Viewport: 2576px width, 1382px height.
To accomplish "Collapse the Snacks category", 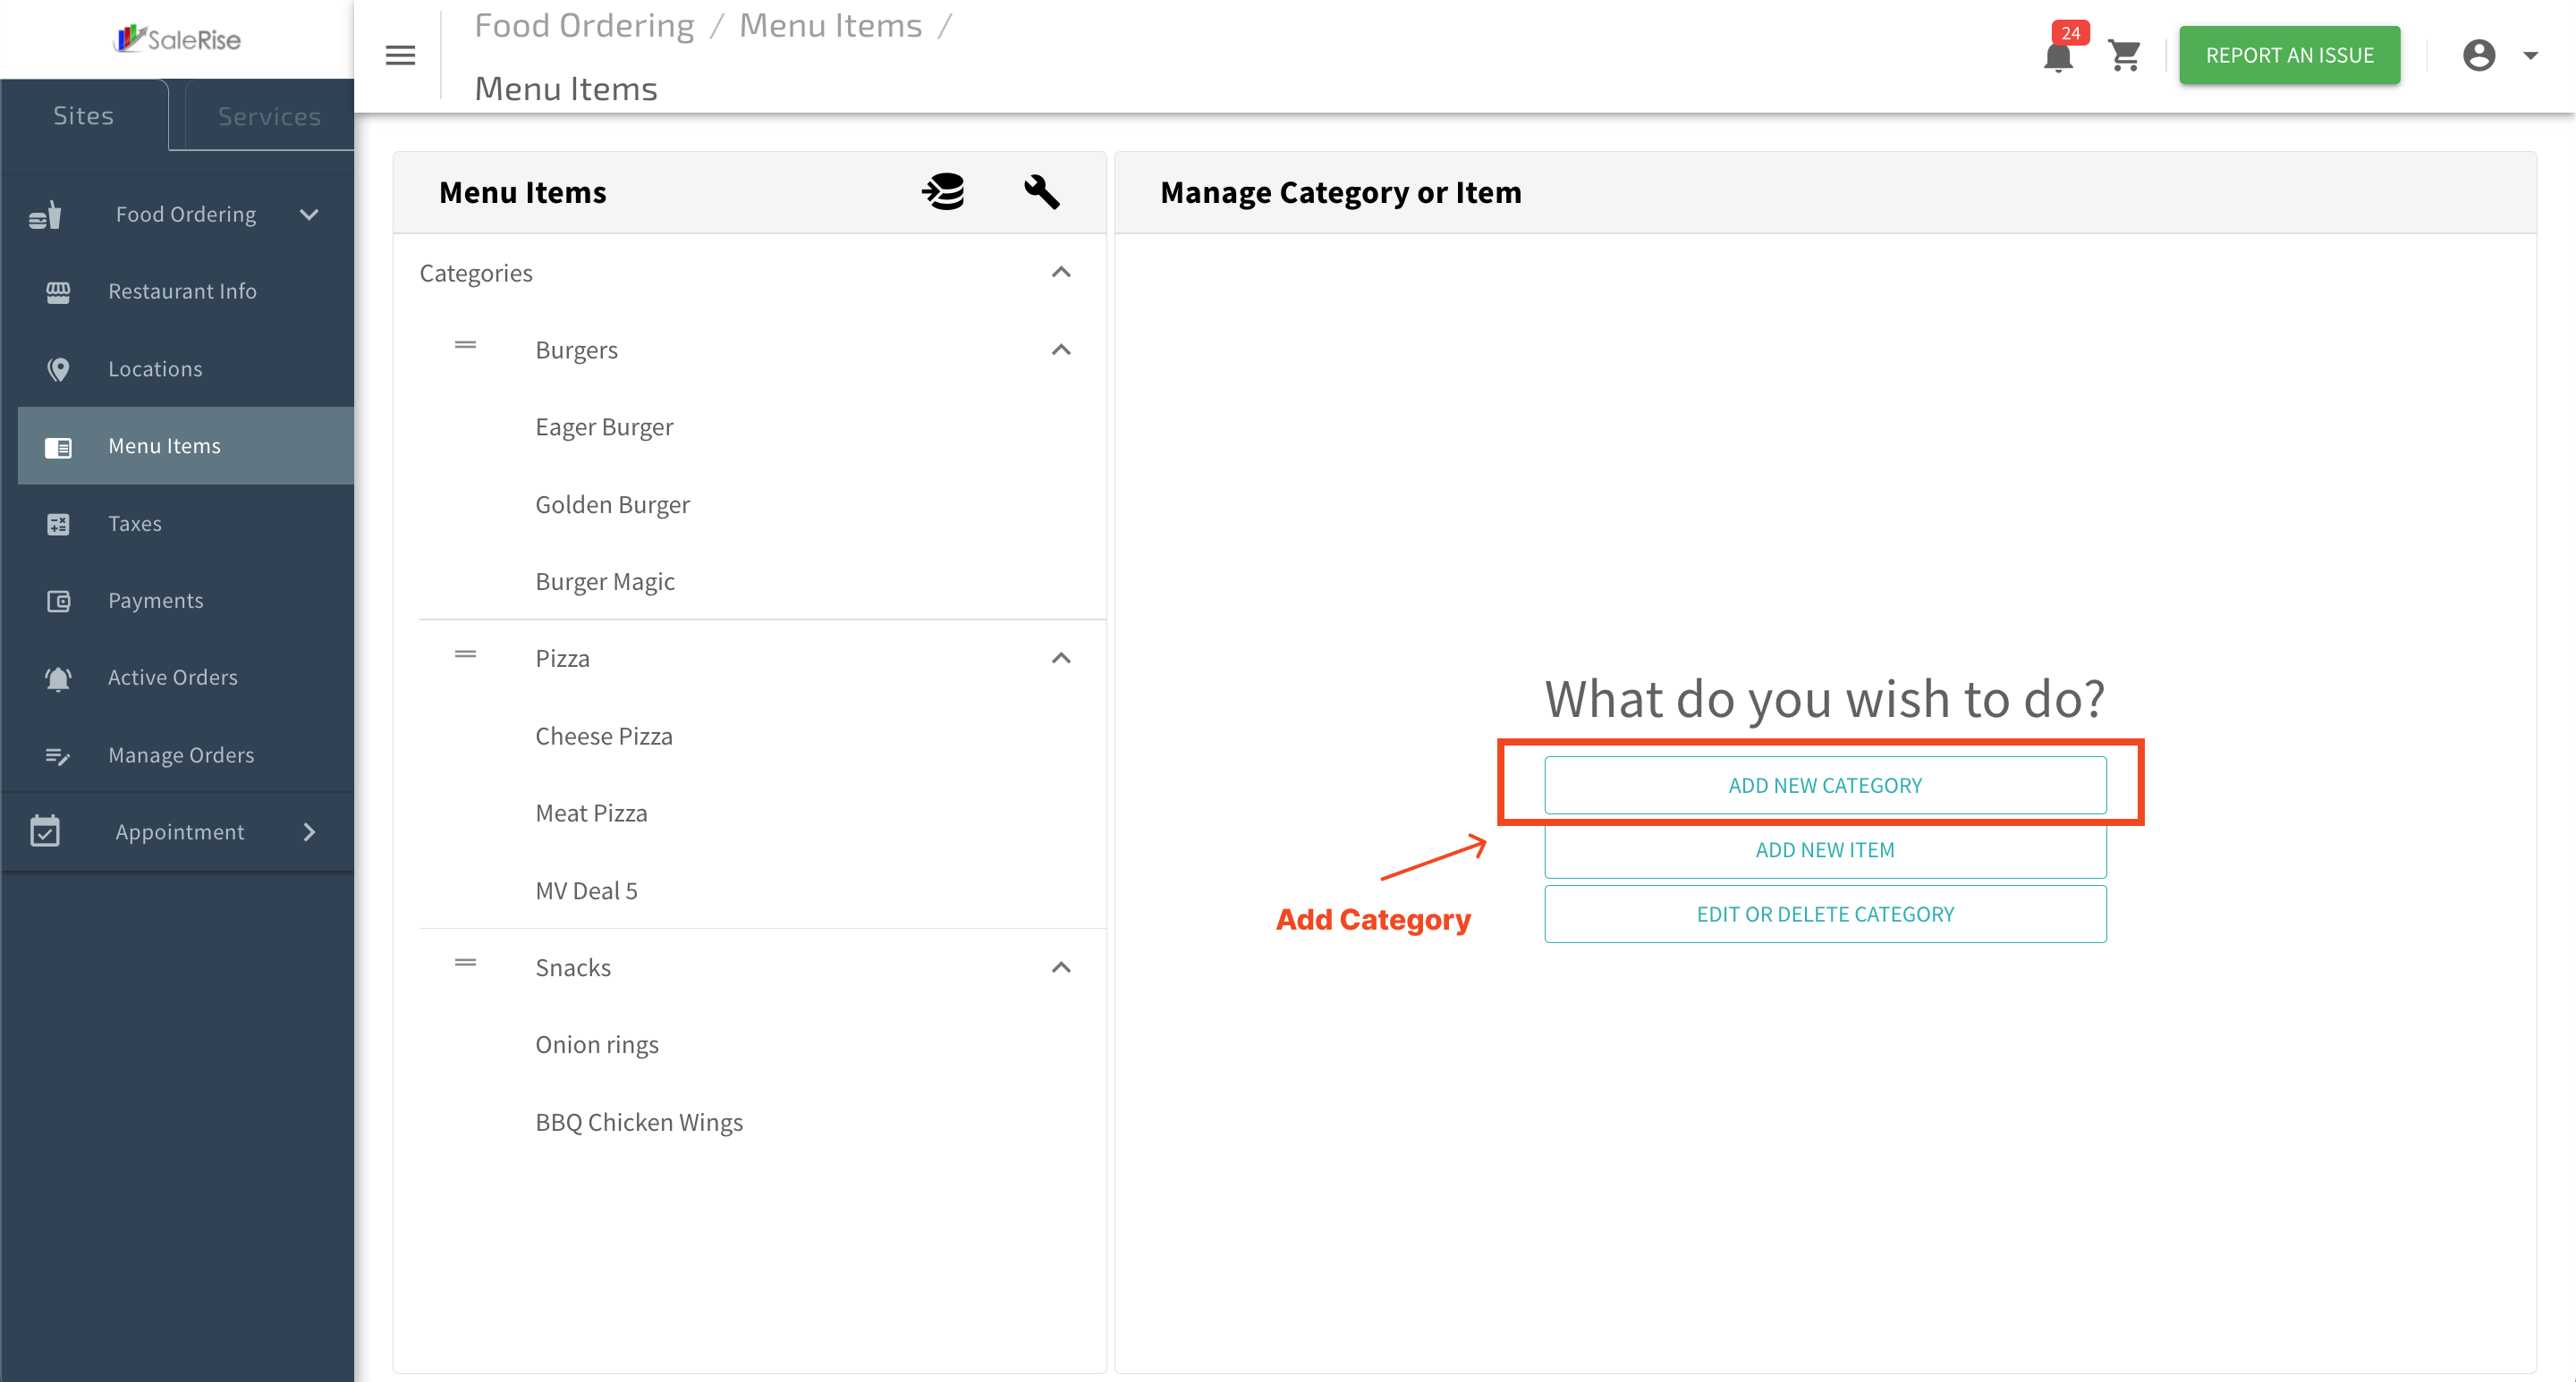I will 1061,967.
